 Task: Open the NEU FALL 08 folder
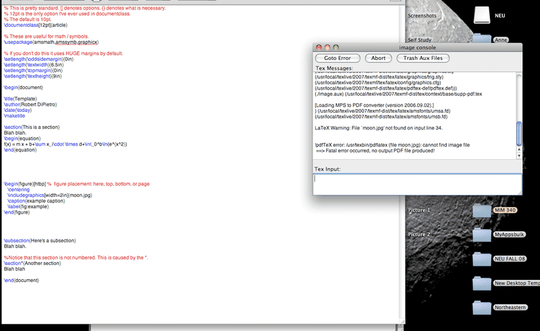click(x=483, y=258)
